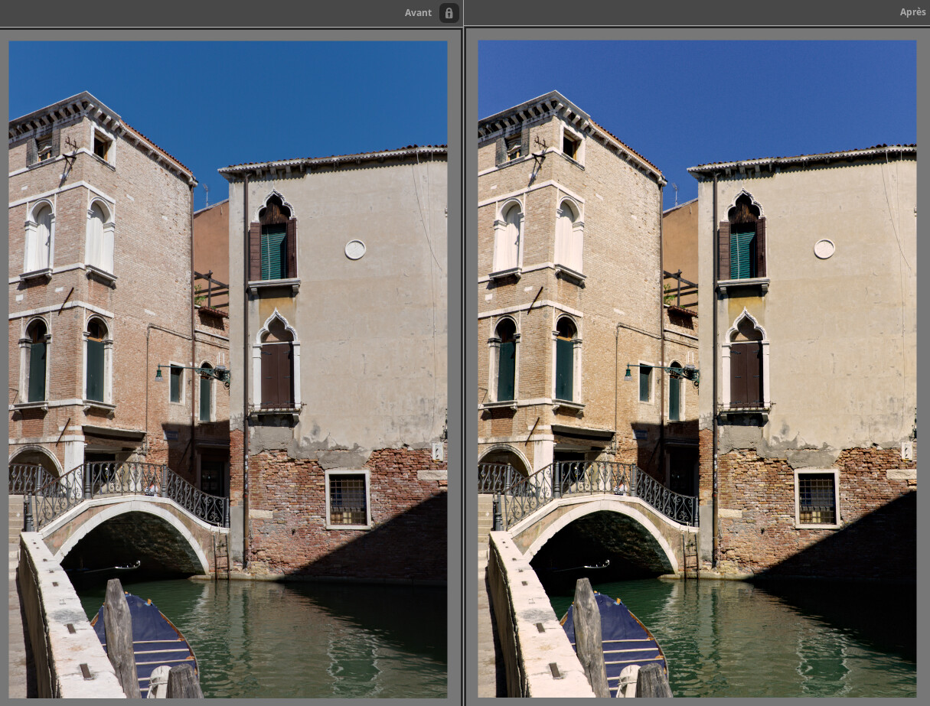Click the barred square window in Avant image

coord(348,499)
